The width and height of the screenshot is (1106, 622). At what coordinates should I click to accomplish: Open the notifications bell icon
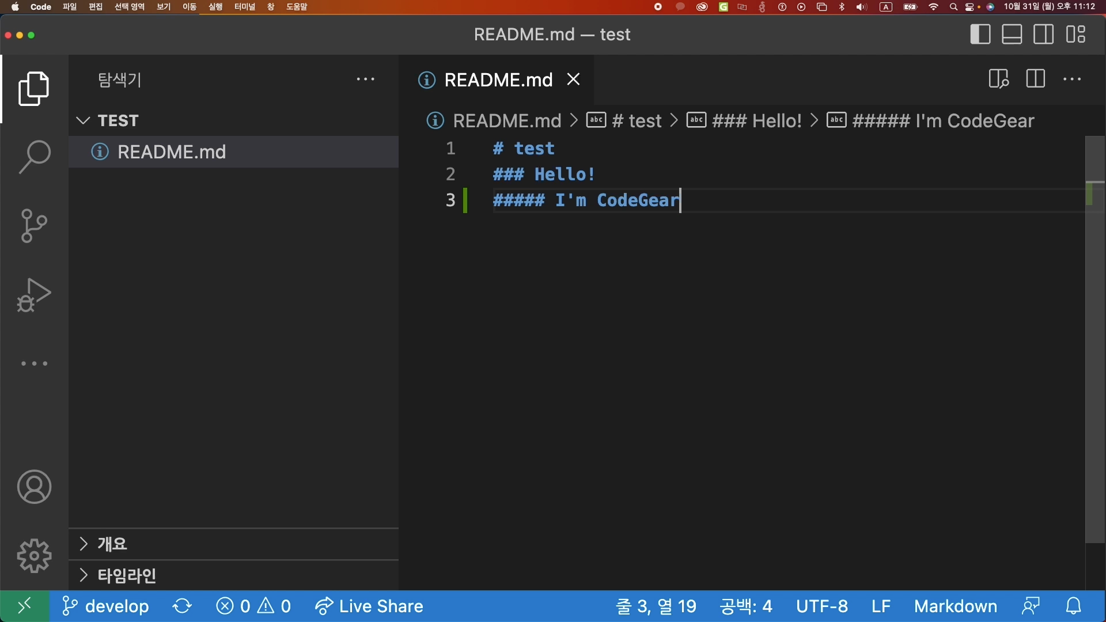click(x=1074, y=606)
